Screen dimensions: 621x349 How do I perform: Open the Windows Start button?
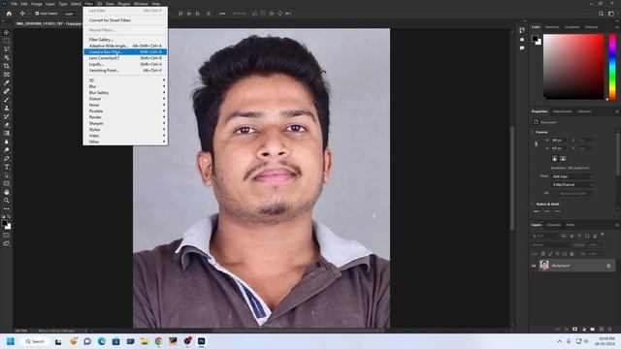point(11,341)
